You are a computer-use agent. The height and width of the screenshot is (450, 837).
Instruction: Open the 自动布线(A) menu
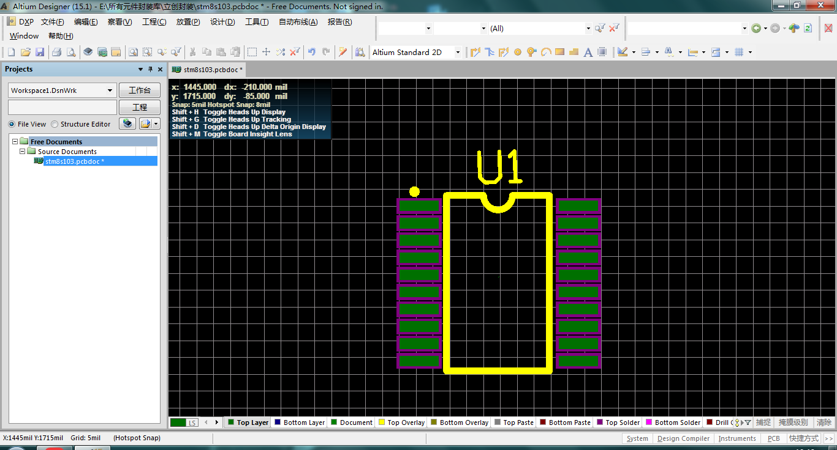(298, 22)
